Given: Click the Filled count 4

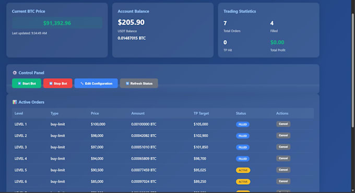Looking at the screenshot, I should click(x=271, y=23).
